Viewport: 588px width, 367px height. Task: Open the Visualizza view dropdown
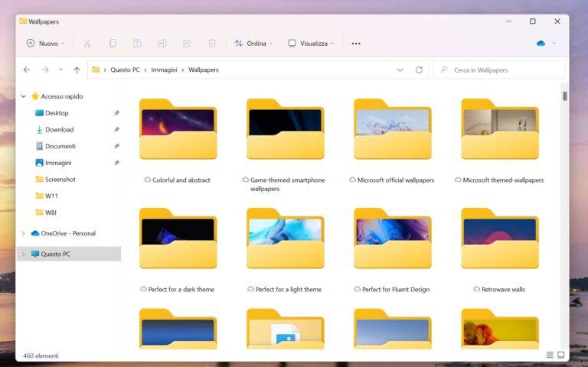(x=311, y=44)
